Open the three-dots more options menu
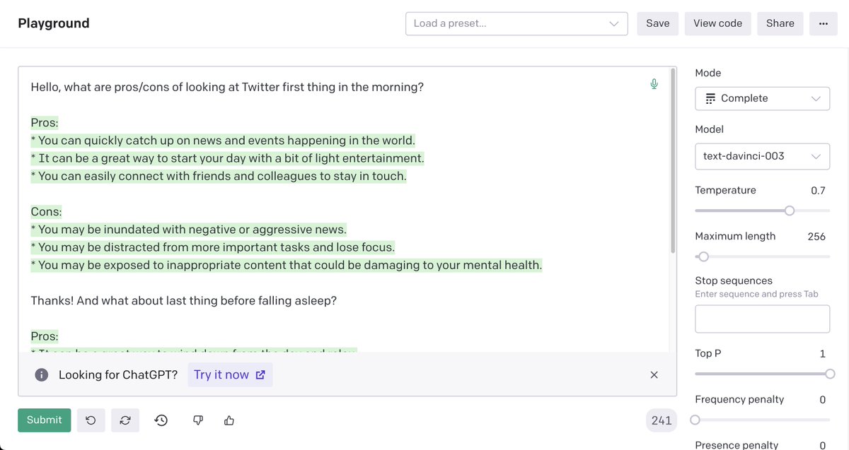The image size is (849, 450). click(823, 23)
